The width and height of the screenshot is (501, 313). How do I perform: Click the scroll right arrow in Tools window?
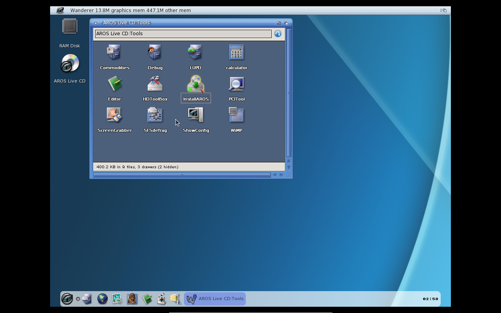point(281,175)
